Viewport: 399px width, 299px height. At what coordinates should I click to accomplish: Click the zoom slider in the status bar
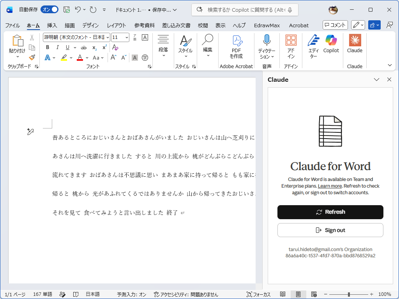click(348, 294)
